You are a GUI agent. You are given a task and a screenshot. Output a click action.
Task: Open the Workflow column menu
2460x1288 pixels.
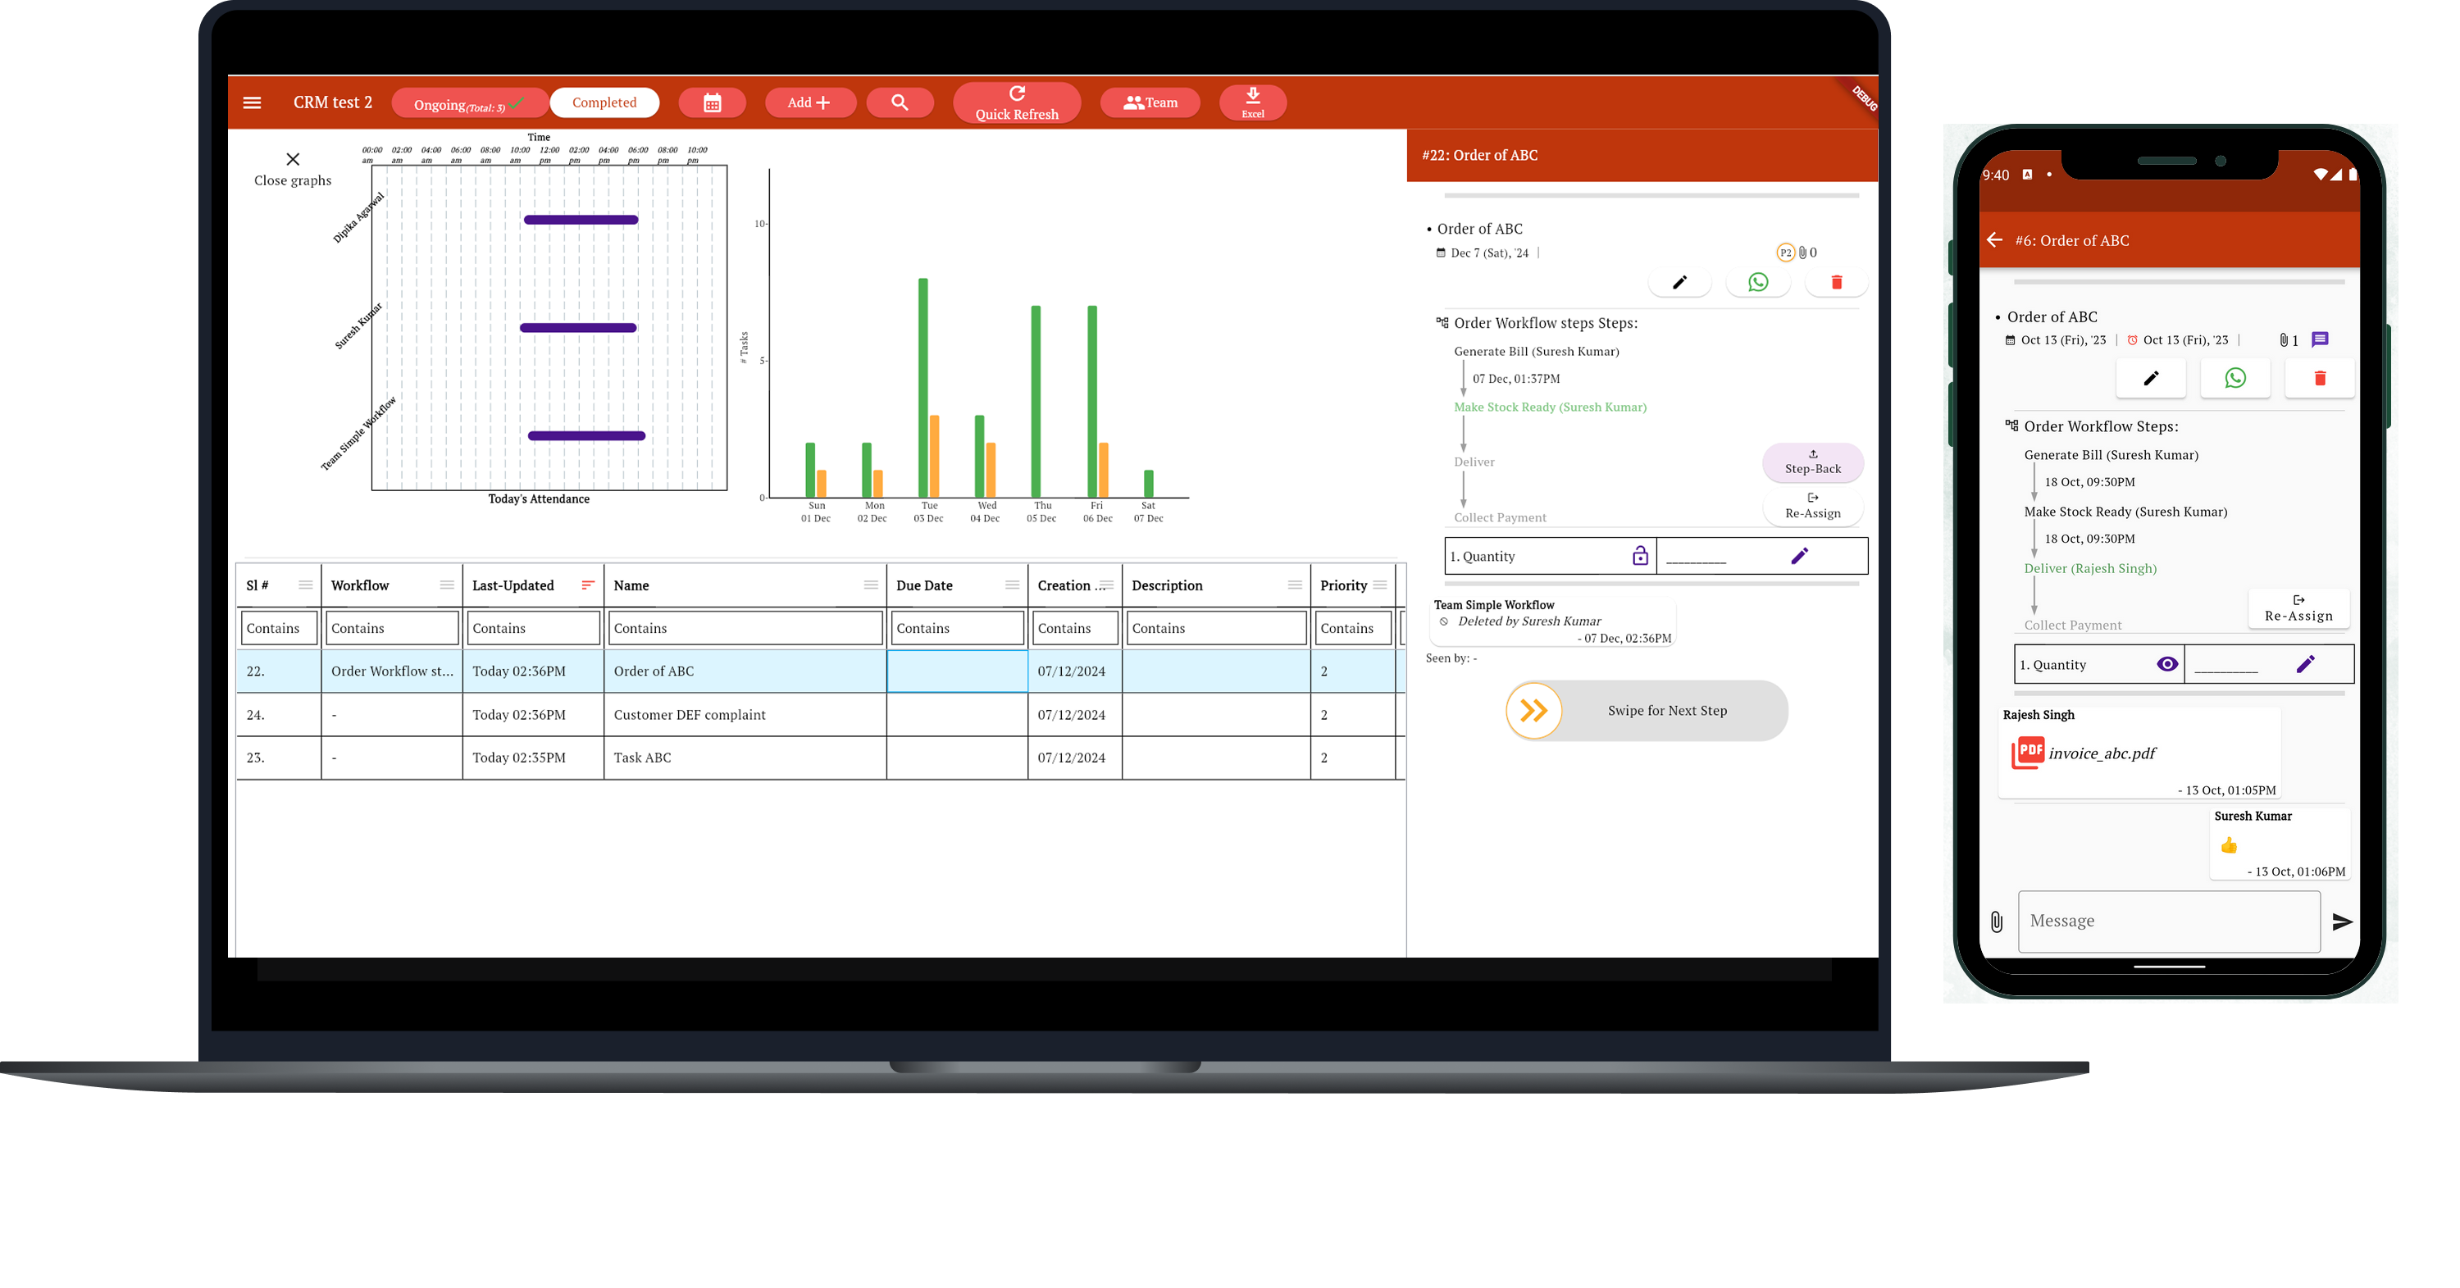(447, 585)
